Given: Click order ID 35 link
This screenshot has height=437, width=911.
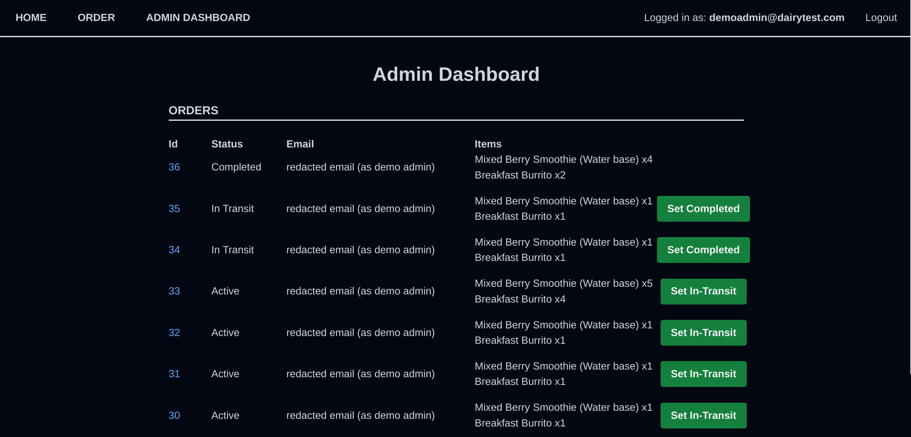Looking at the screenshot, I should click(174, 208).
